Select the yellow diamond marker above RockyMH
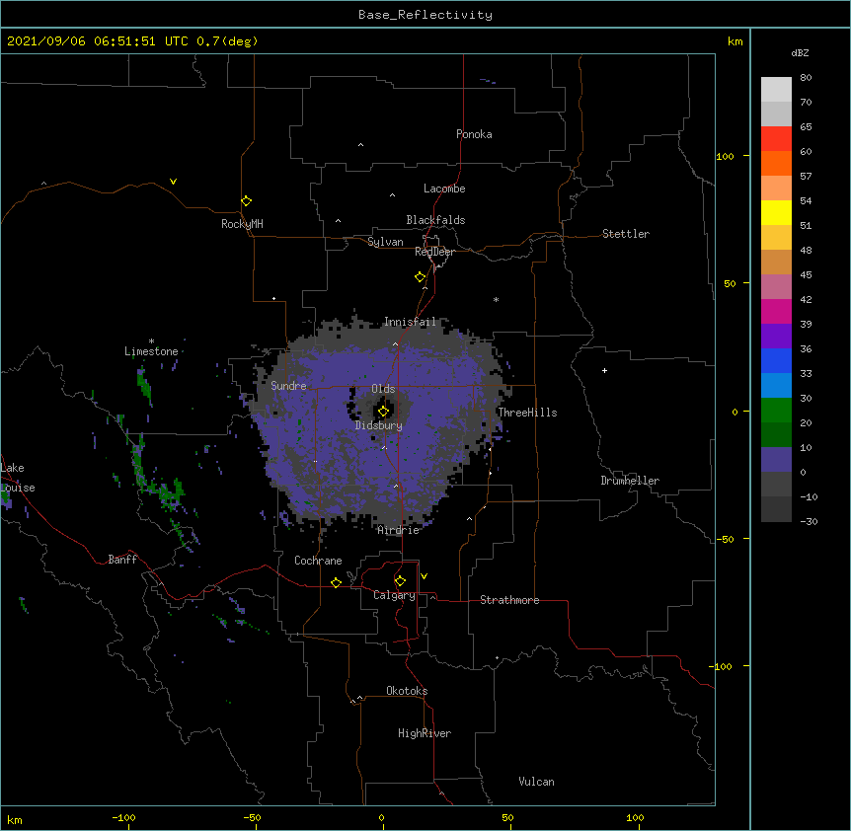The image size is (851, 831). click(x=246, y=201)
